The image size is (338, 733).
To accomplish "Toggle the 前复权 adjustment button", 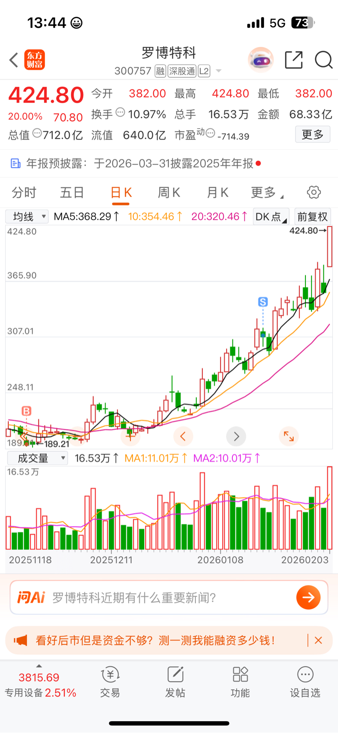I will pos(312,216).
